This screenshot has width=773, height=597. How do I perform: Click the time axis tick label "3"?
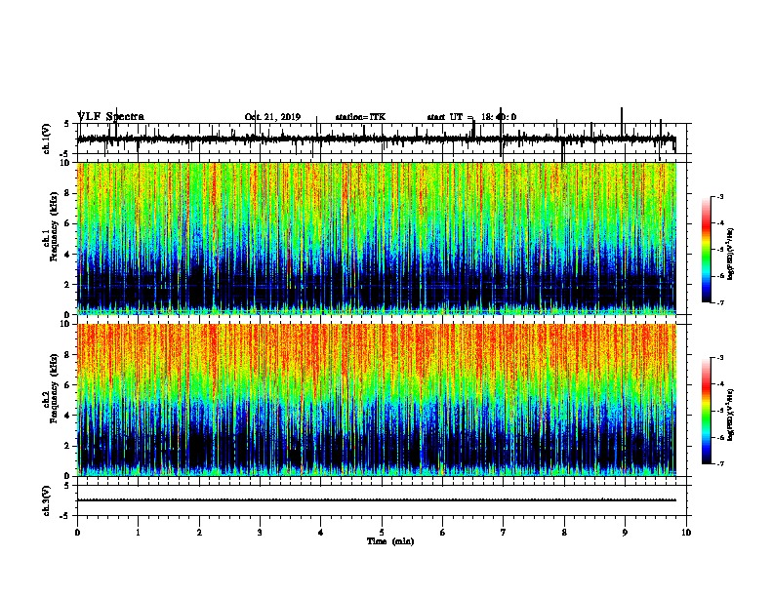click(260, 533)
